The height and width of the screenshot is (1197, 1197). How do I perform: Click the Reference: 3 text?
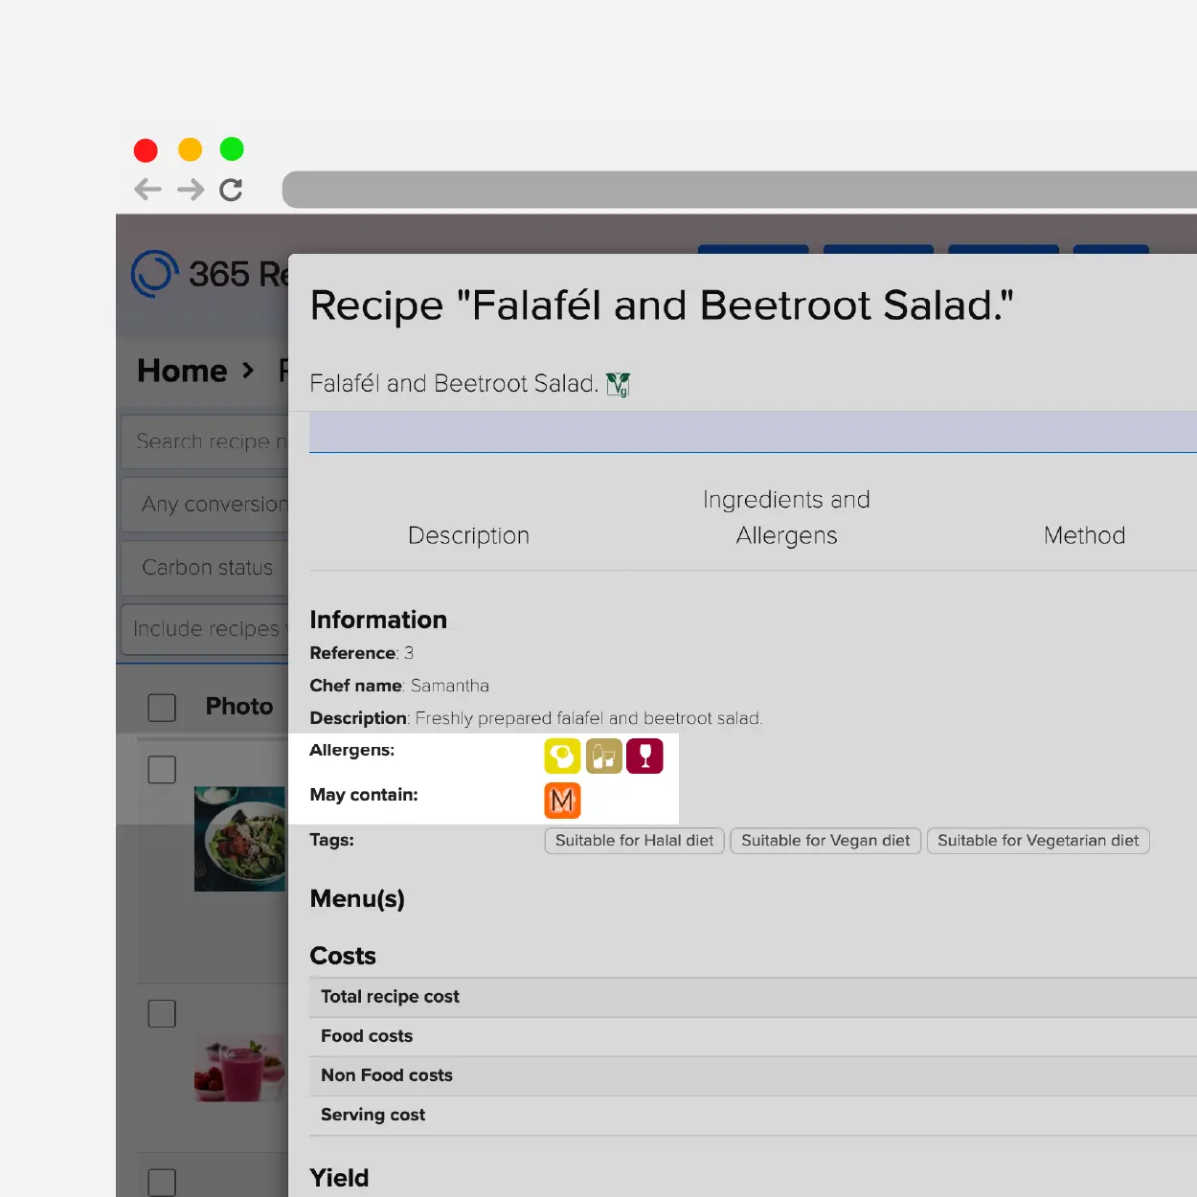362,653
